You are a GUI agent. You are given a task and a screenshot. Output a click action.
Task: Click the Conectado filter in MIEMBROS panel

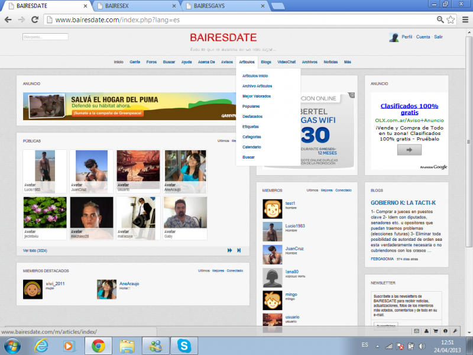(x=344, y=190)
